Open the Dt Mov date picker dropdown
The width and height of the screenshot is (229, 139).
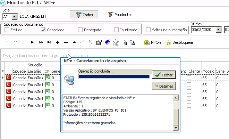218,30
